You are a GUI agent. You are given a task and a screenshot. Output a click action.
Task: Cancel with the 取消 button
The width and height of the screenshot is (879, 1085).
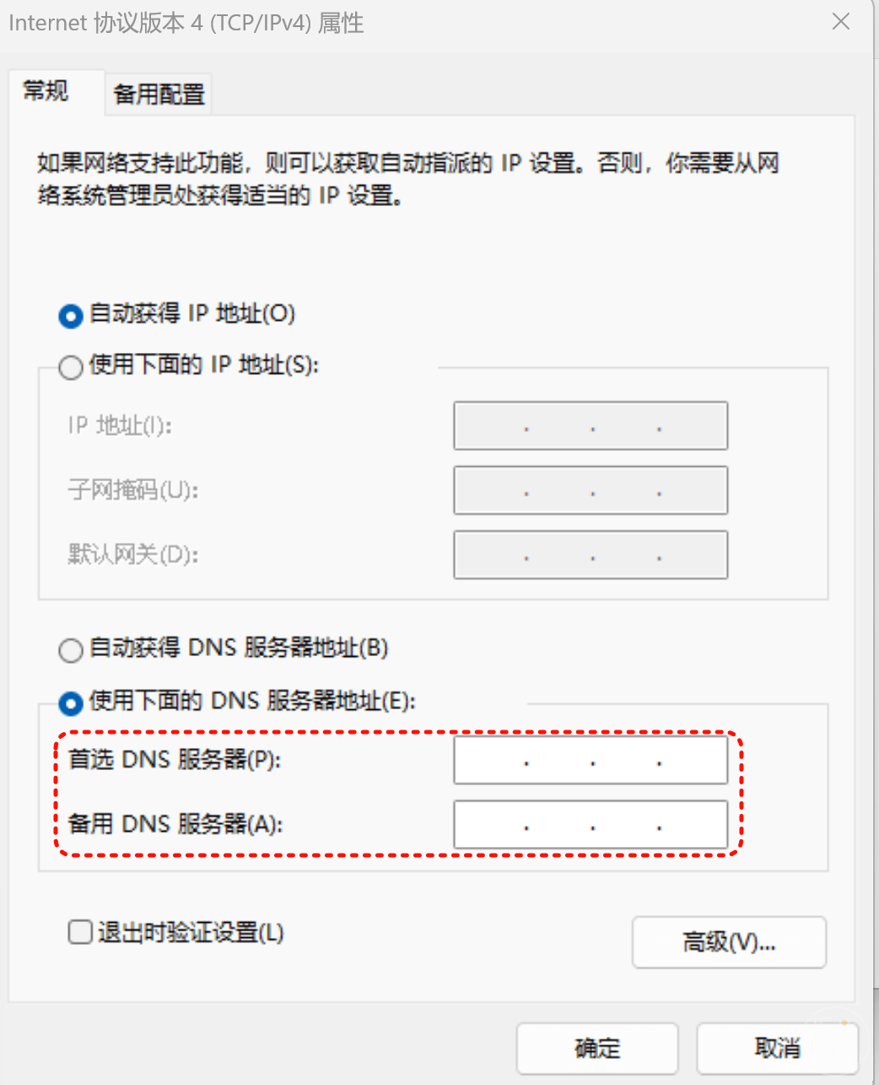pos(777,1049)
